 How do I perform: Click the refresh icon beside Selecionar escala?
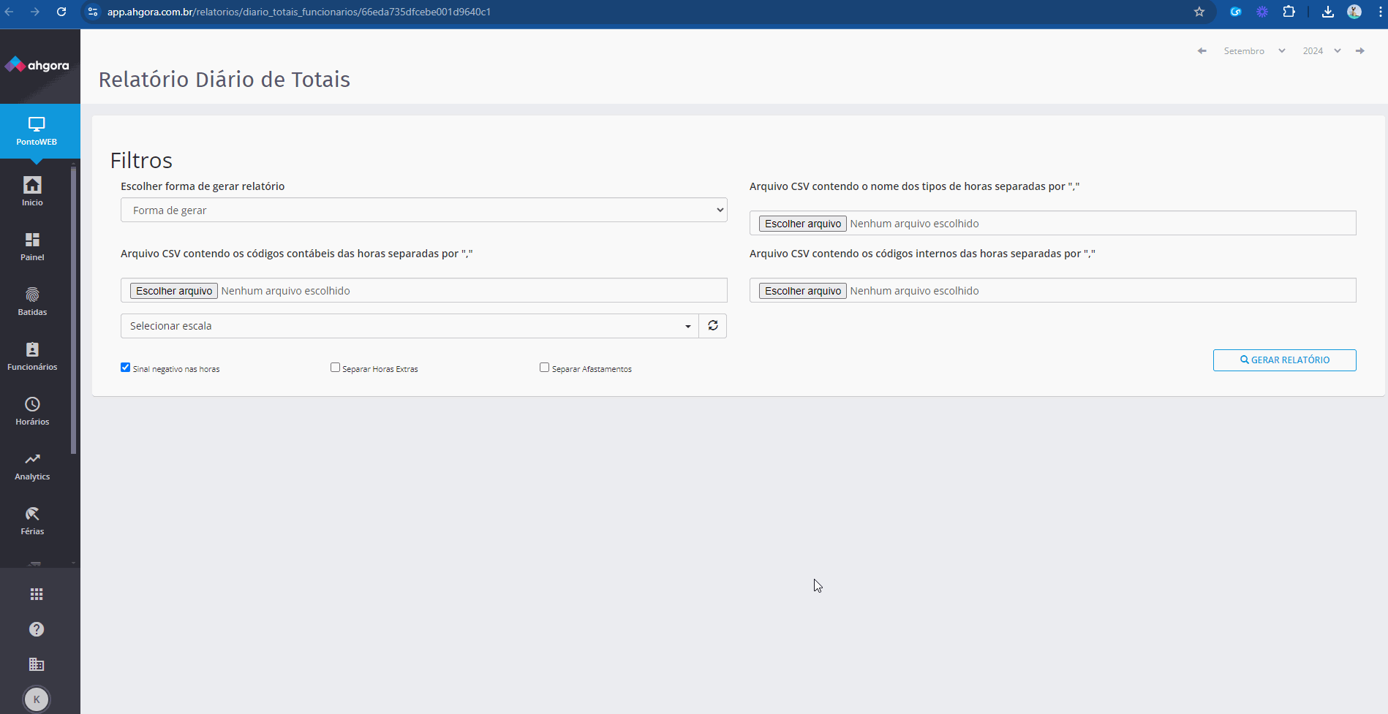tap(713, 326)
